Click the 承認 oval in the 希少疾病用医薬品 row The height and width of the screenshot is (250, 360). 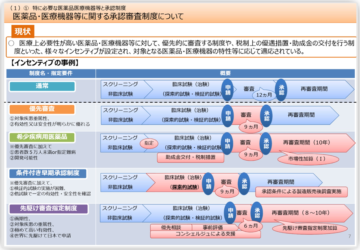[266, 144]
